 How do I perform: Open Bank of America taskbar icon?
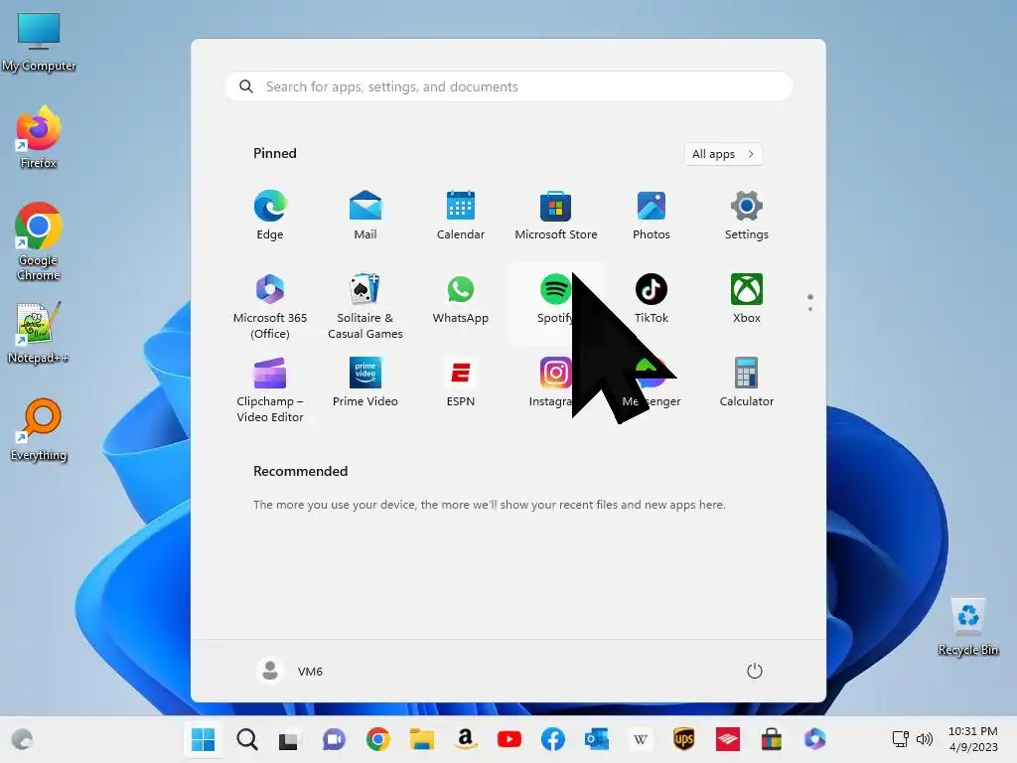[x=728, y=739]
